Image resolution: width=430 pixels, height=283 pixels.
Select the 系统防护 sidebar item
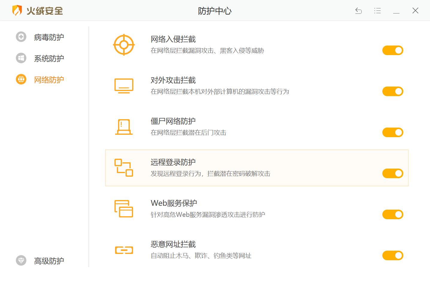[x=49, y=58]
